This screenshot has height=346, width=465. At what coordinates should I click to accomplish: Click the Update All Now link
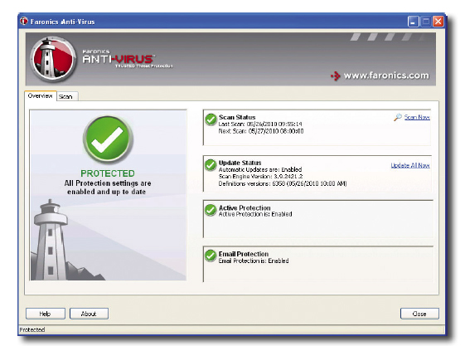pos(410,165)
